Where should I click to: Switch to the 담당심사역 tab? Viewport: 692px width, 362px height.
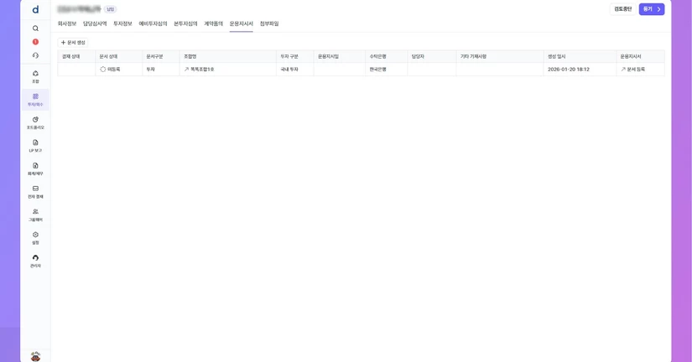point(95,23)
